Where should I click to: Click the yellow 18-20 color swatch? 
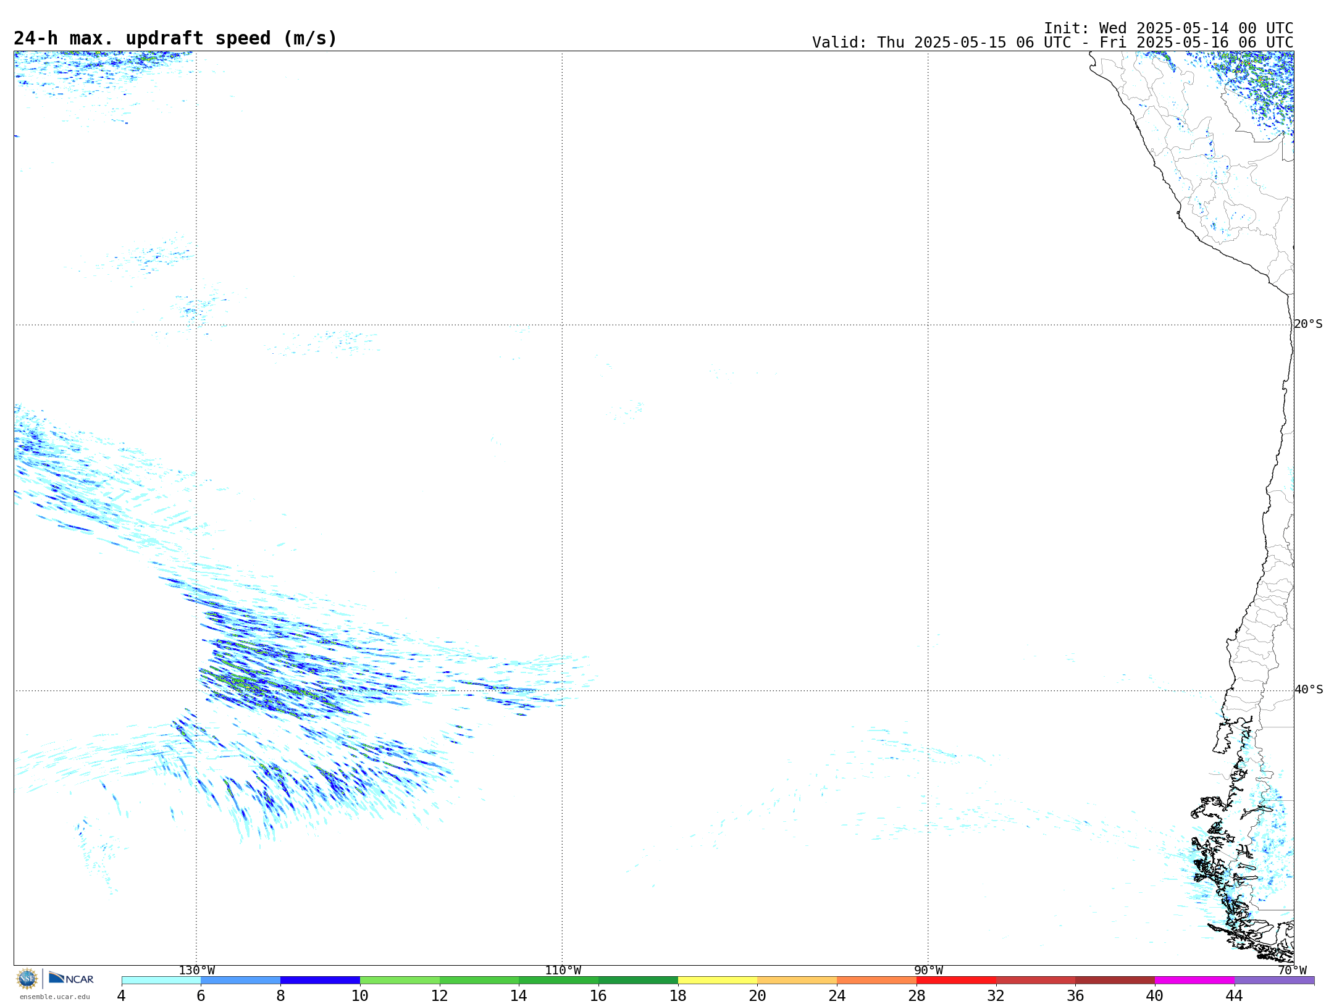pyautogui.click(x=718, y=981)
